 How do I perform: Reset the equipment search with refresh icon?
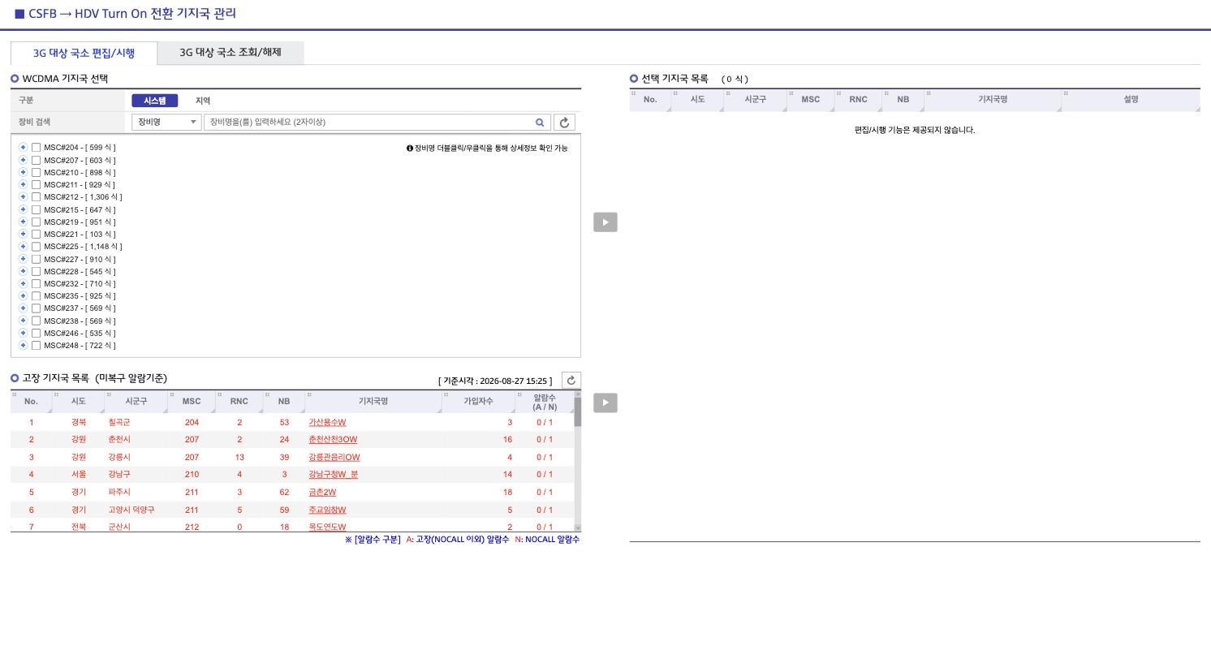click(x=564, y=123)
